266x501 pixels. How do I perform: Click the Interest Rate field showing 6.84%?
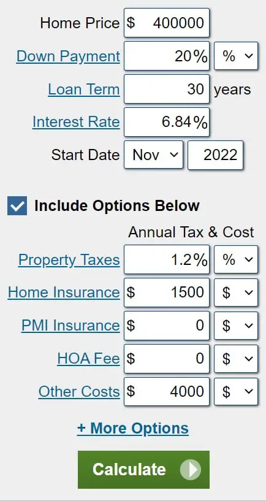[167, 122]
